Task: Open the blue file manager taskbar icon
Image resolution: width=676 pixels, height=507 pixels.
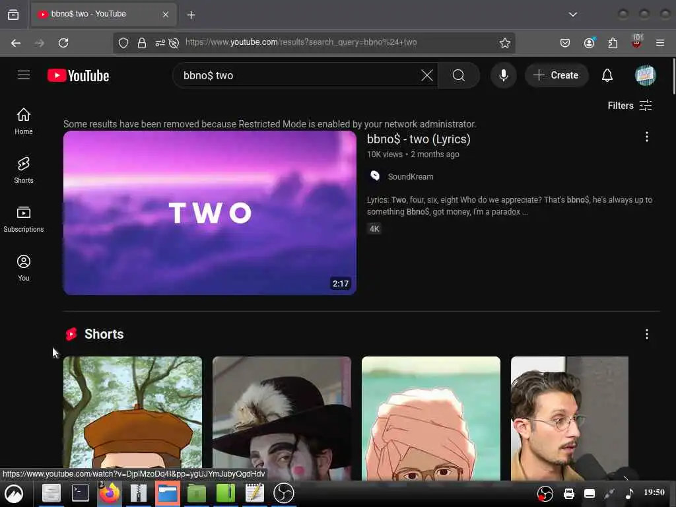Action: (x=167, y=493)
